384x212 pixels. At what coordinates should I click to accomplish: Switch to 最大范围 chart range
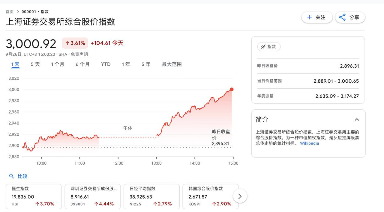click(x=172, y=64)
